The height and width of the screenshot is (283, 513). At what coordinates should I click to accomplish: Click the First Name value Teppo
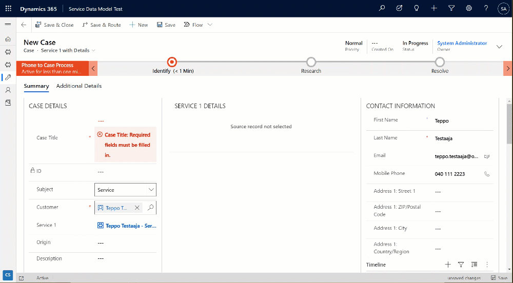(442, 121)
